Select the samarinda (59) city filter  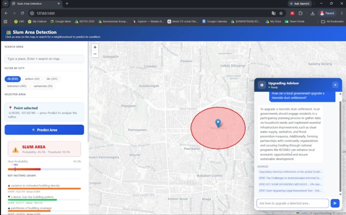click(x=43, y=86)
